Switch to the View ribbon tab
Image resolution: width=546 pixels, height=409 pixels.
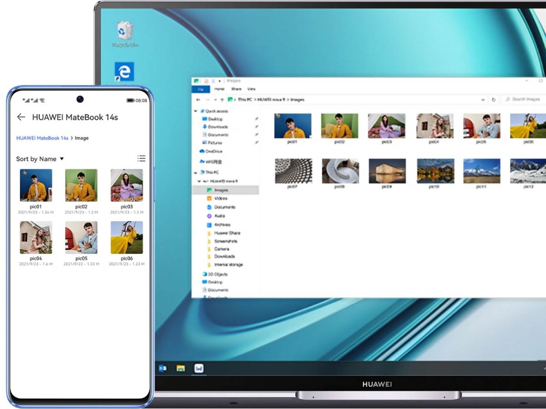(251, 89)
